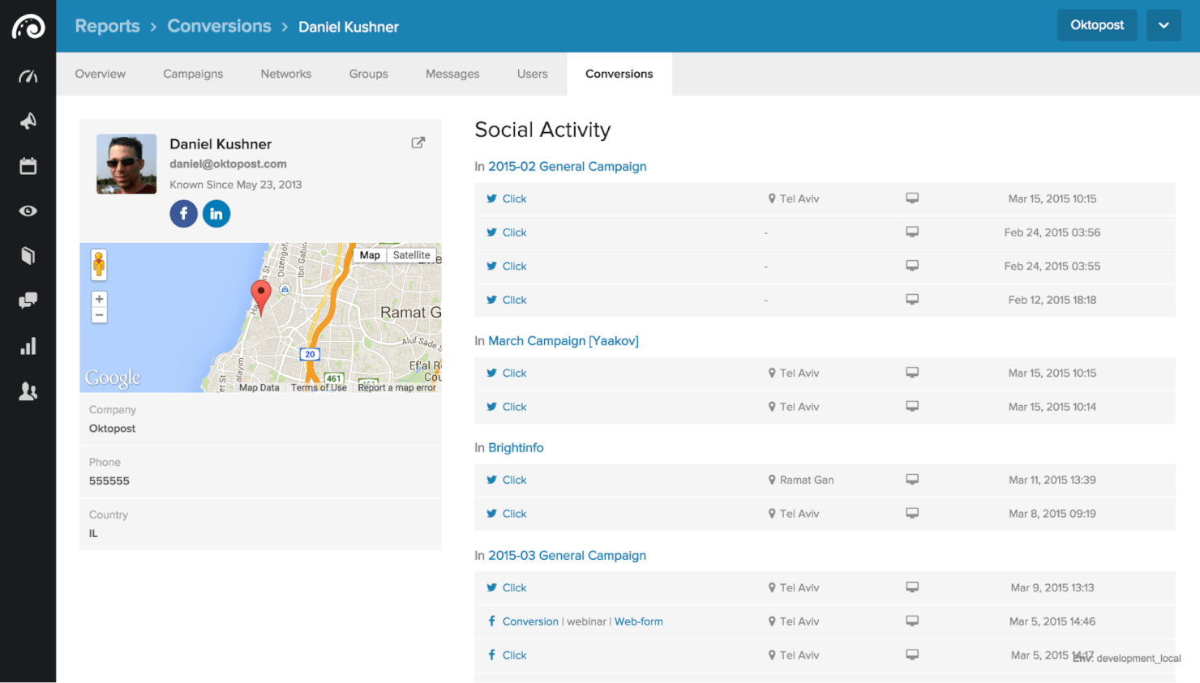Open Daniel's LinkedIn profile icon
The image size is (1200, 683).
[216, 213]
